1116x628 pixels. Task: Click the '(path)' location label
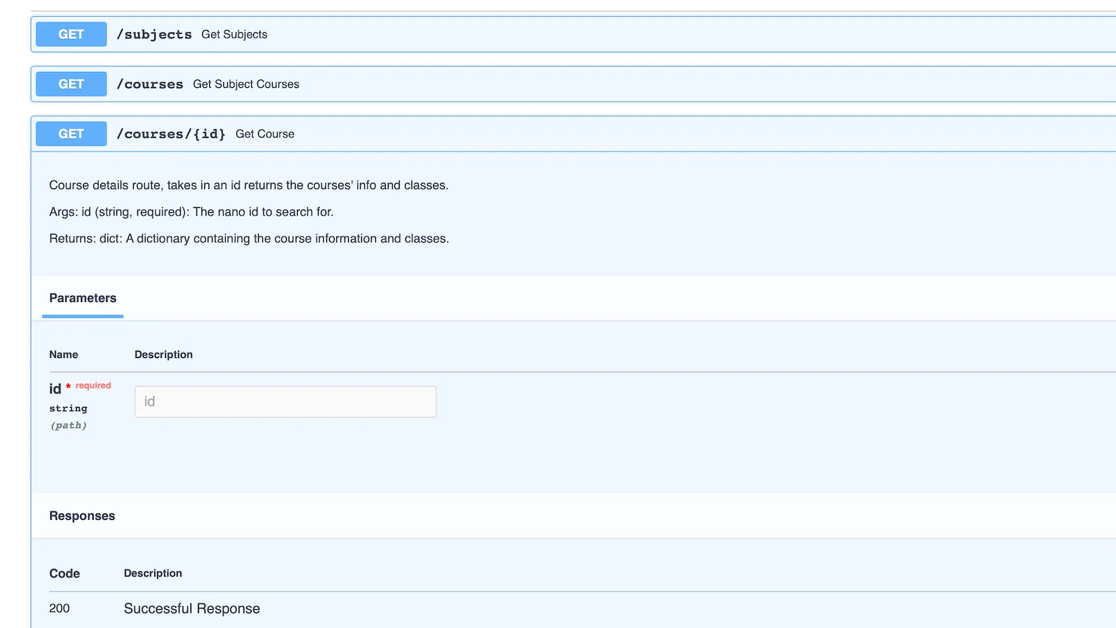[x=68, y=426]
